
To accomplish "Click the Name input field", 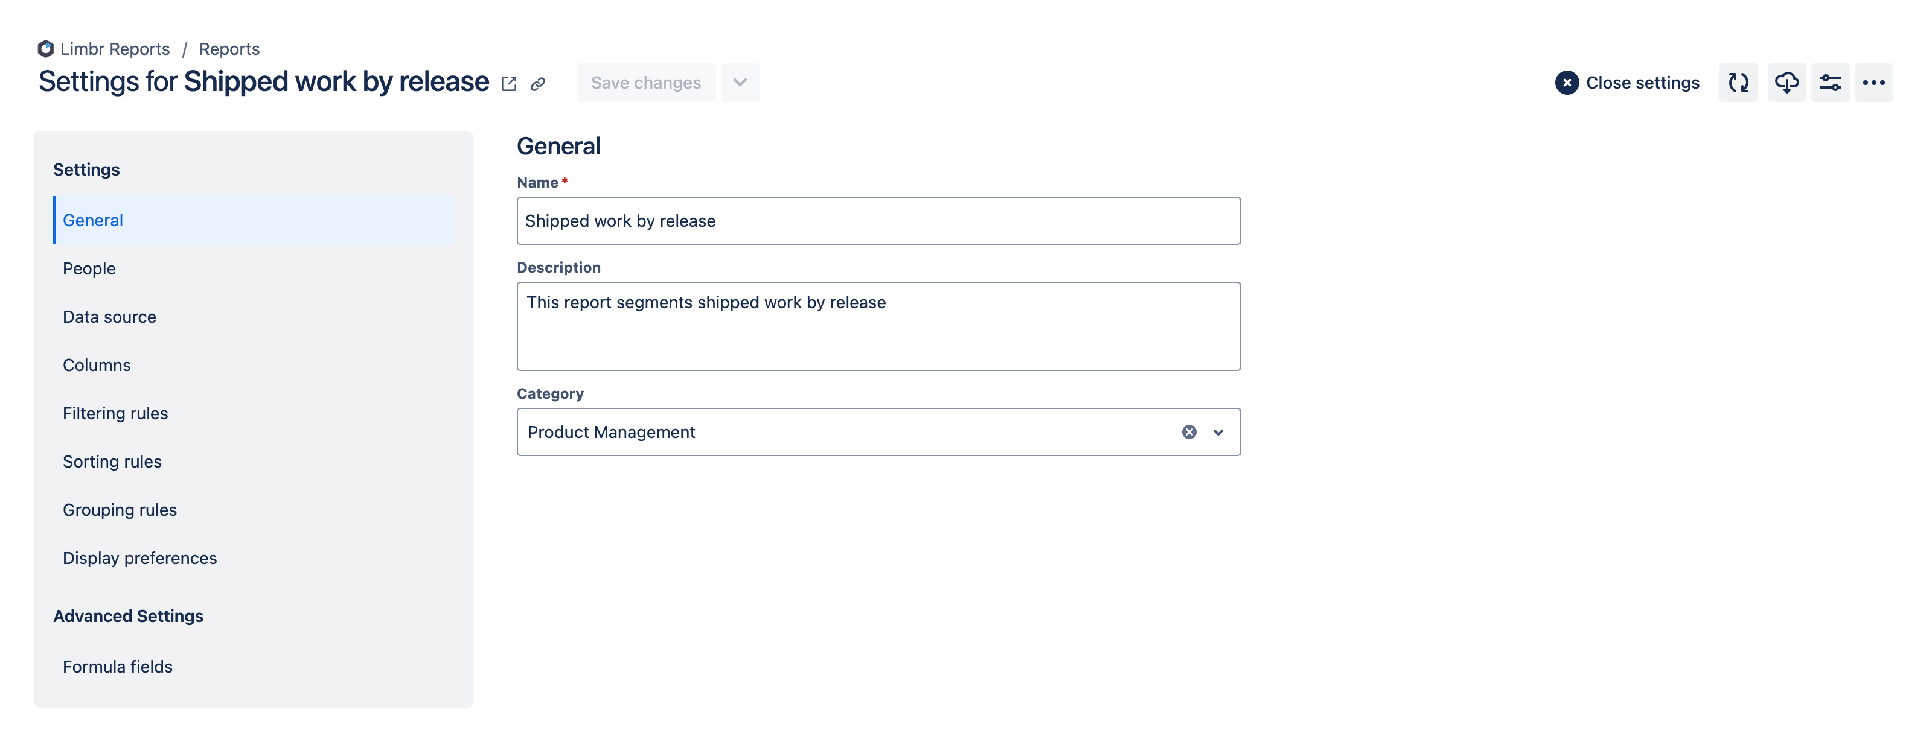I will pos(878,220).
